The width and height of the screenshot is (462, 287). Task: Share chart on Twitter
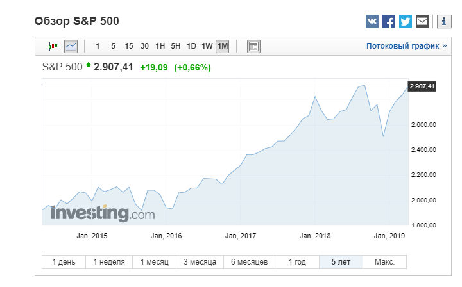[406, 21]
